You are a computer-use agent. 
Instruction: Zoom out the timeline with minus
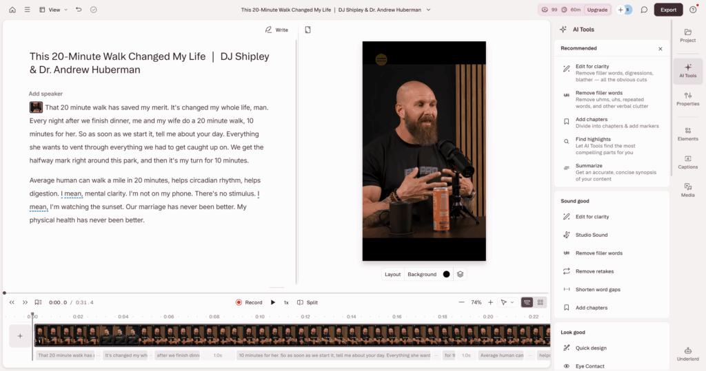(461, 303)
